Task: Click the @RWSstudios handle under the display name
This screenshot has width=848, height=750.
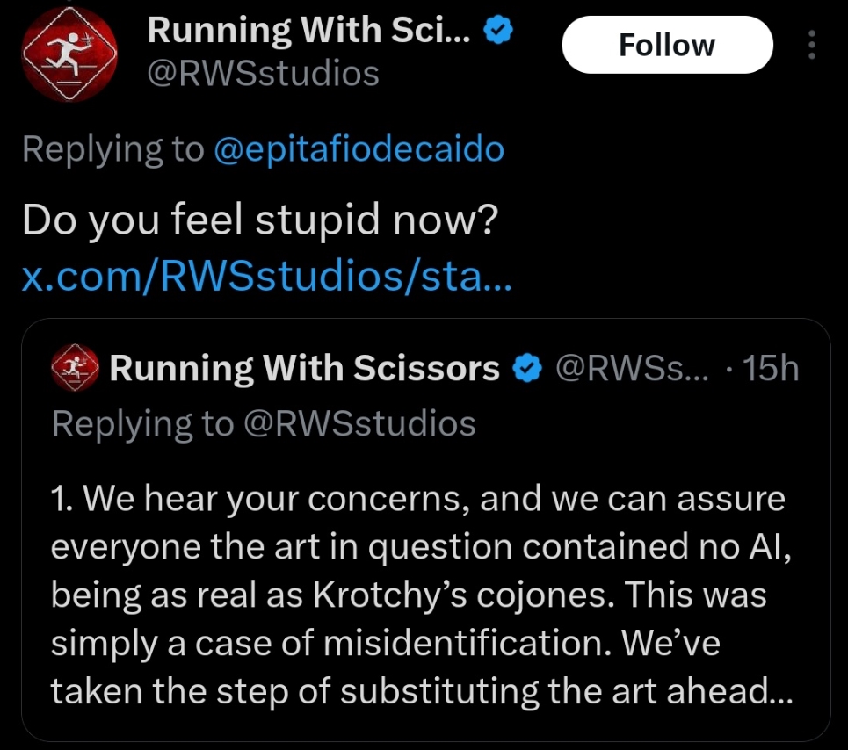Action: coord(263,74)
